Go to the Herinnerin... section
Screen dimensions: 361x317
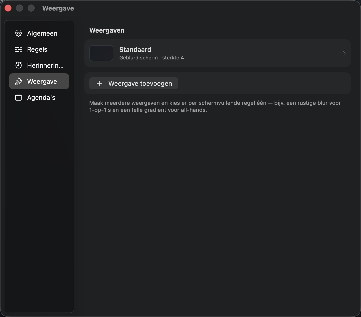39,65
